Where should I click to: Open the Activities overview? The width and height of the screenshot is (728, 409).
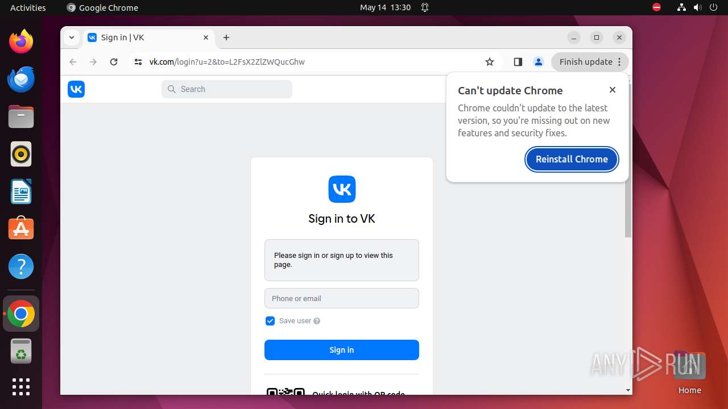(x=28, y=7)
